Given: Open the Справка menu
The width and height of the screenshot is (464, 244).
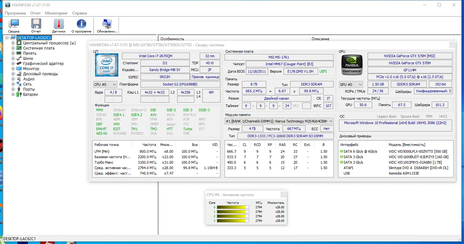Looking at the screenshot, I should tap(80, 13).
